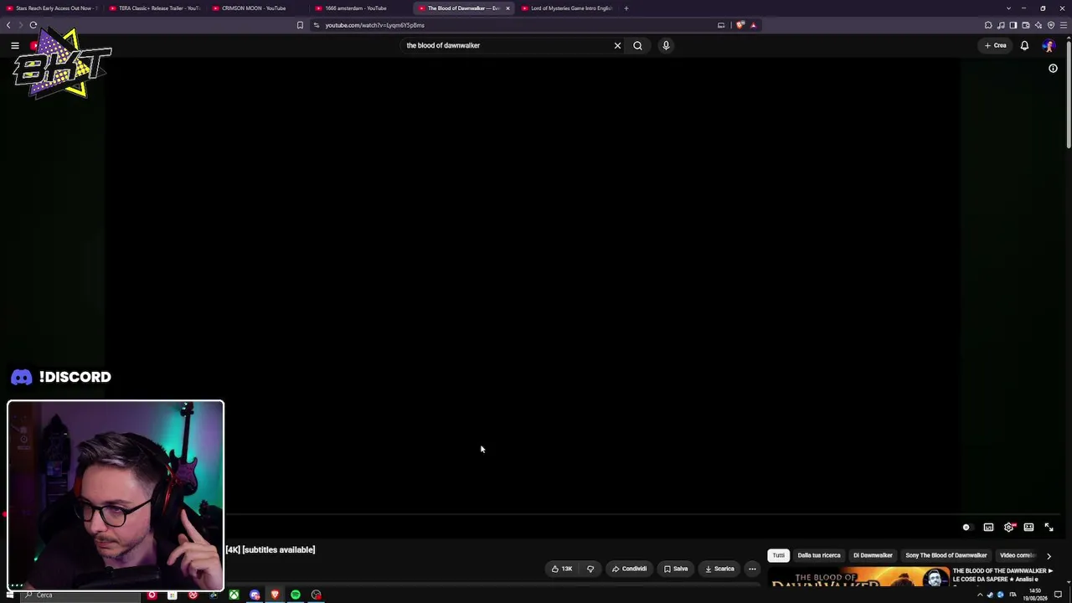Select the 'Di Dawnwalker' chip

[x=873, y=555]
